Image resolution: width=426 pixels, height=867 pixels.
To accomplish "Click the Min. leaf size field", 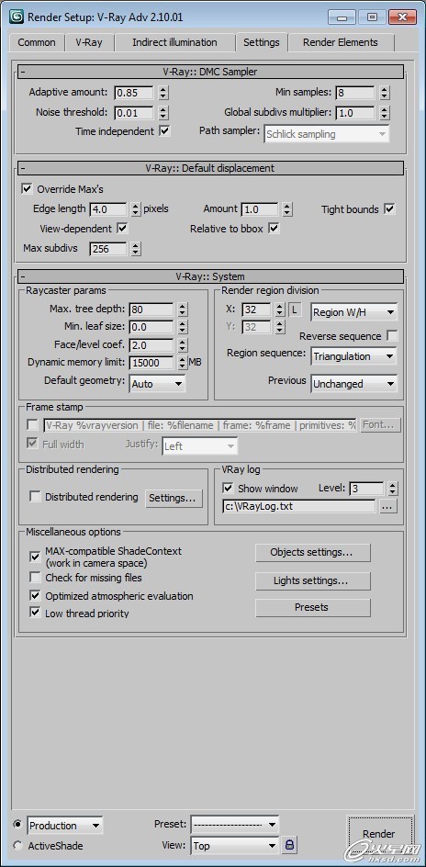I will pyautogui.click(x=151, y=327).
